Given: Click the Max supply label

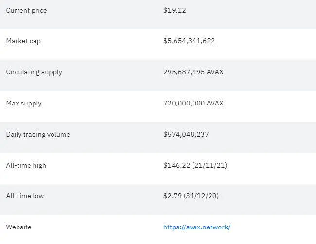Looking at the screenshot, I should tap(24, 103).
